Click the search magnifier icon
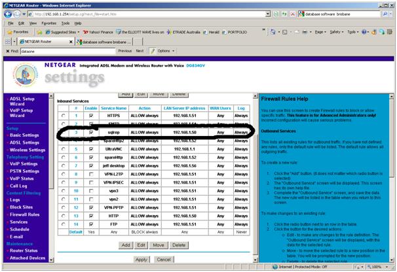Screen dimensions: 397x272 click(385, 14)
